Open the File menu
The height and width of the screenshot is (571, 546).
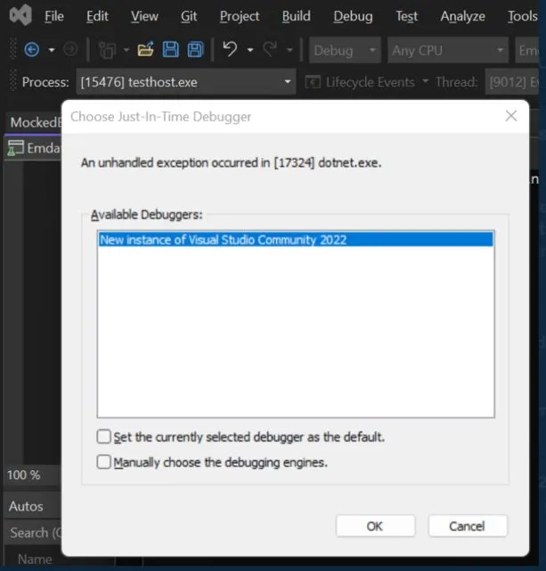[54, 16]
